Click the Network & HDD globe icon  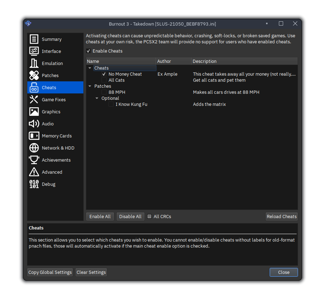34,148
